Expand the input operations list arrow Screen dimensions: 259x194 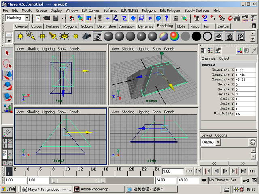pos(100,18)
